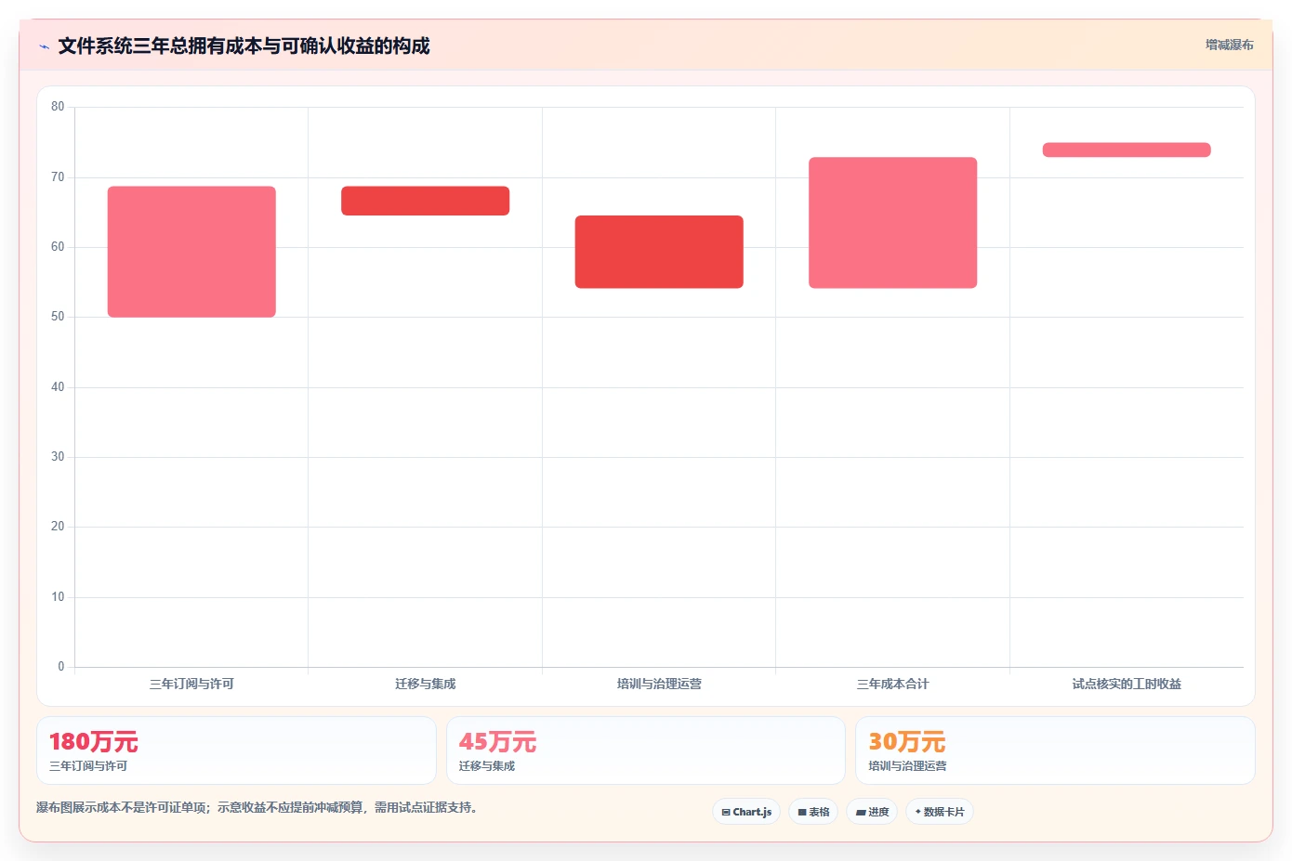Click the y-axis value 80
Screen dimensions: 1292x861
pyautogui.click(x=58, y=107)
